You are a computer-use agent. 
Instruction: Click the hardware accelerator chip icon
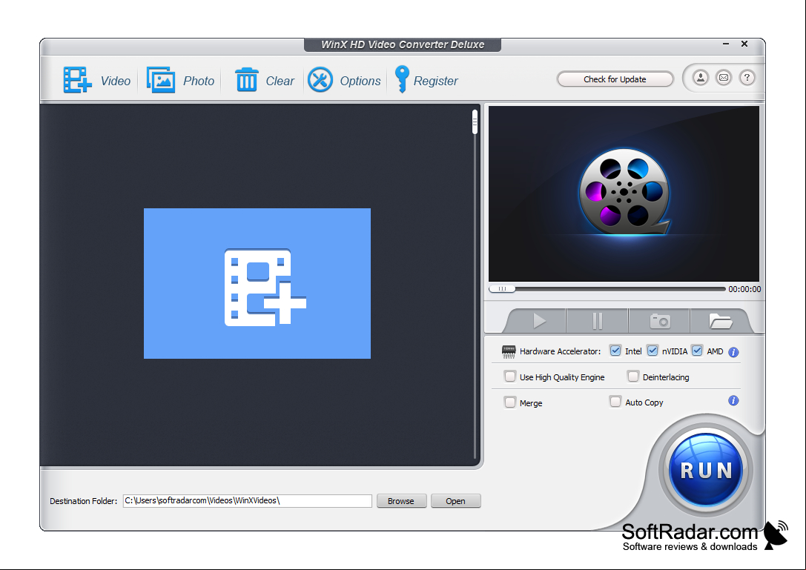click(x=509, y=351)
